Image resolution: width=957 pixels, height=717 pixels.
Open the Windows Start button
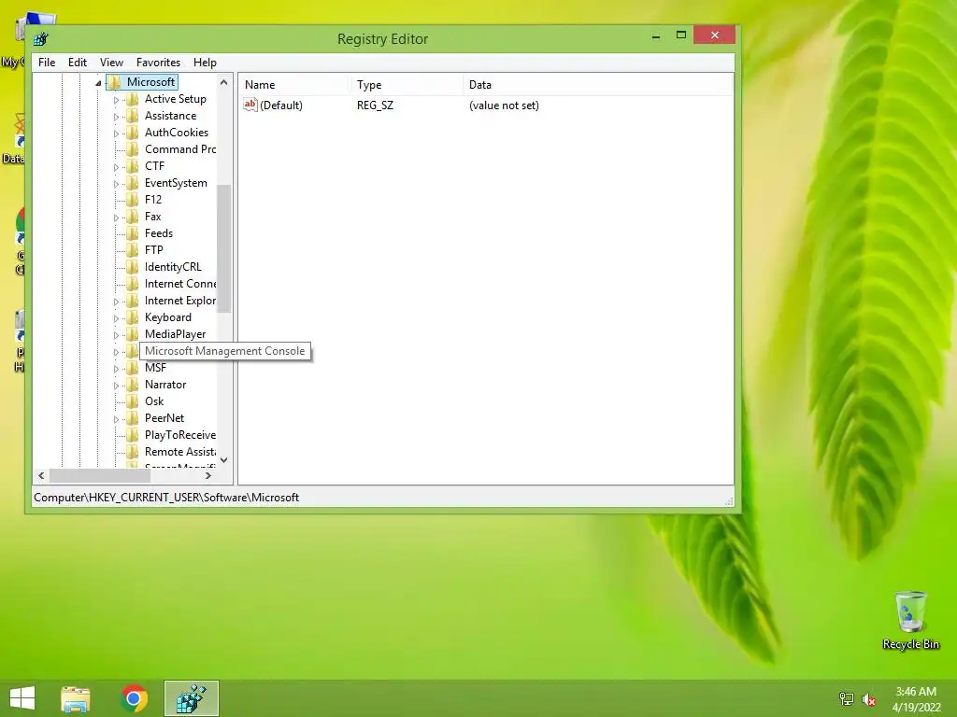[22, 698]
